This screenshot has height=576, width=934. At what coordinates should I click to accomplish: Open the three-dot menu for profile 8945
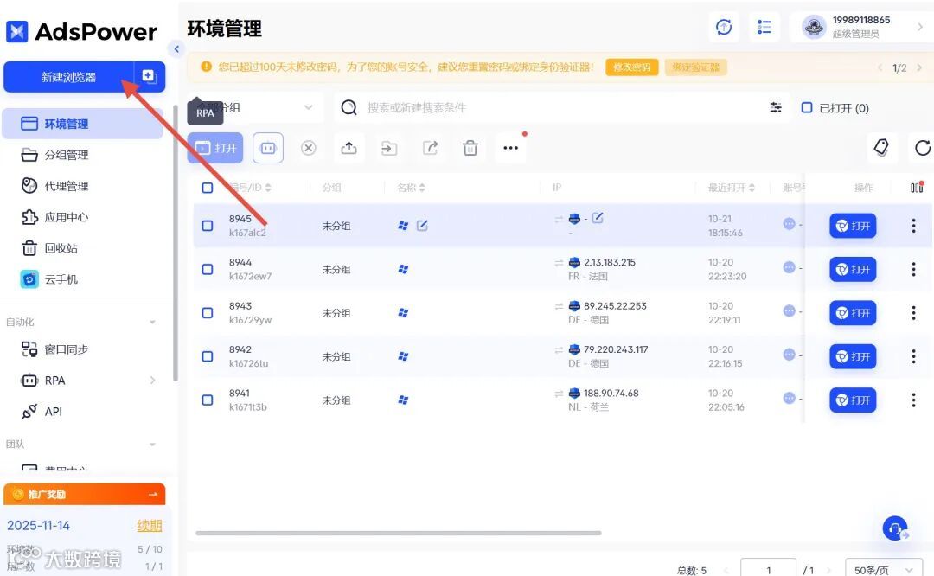[x=913, y=226]
